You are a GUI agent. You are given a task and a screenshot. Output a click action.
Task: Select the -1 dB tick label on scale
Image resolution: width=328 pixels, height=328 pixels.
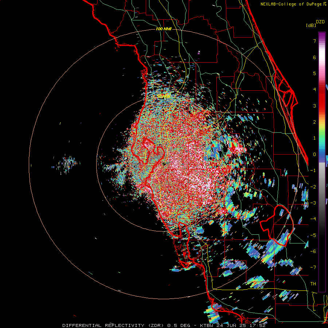313,171
